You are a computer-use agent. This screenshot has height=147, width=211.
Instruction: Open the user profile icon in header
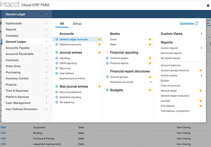[208, 5]
